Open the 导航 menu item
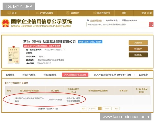 click(x=124, y=13)
